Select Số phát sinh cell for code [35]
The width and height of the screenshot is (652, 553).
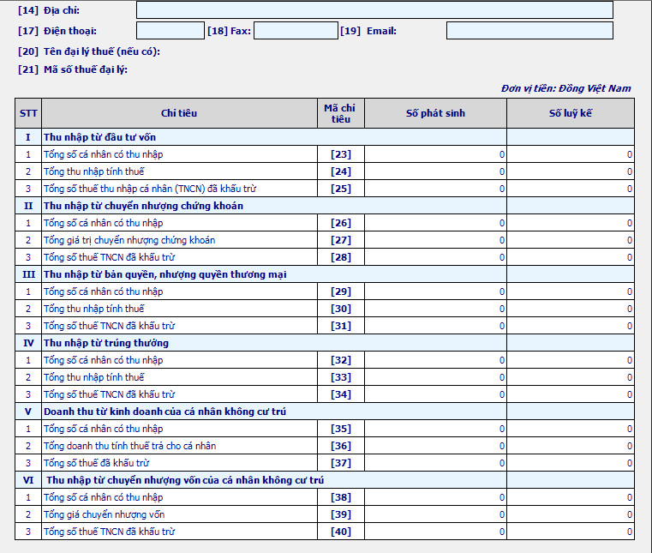(x=435, y=429)
